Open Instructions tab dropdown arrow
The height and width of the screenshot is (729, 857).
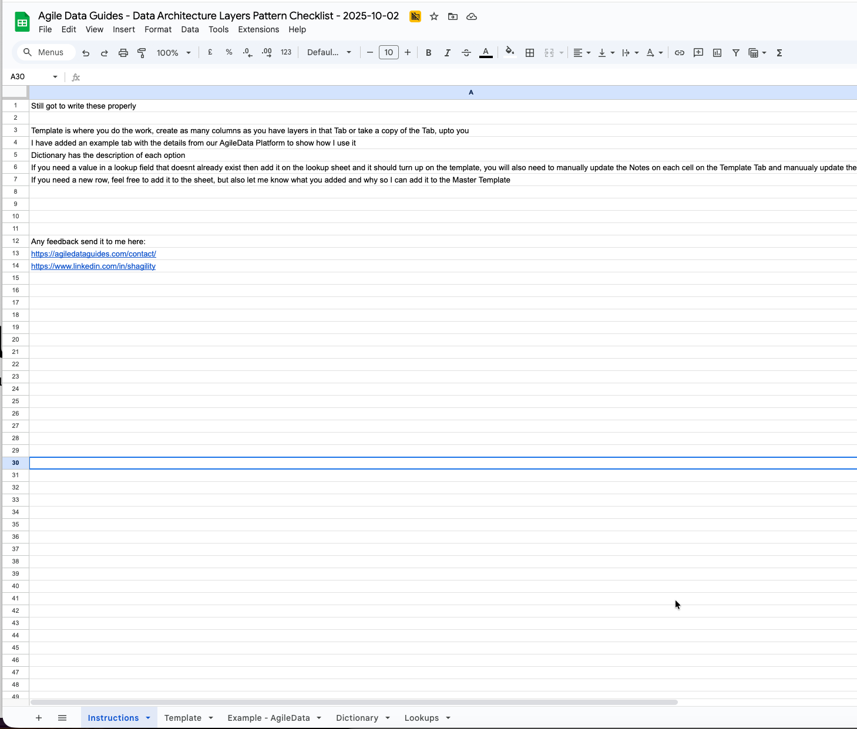click(148, 718)
